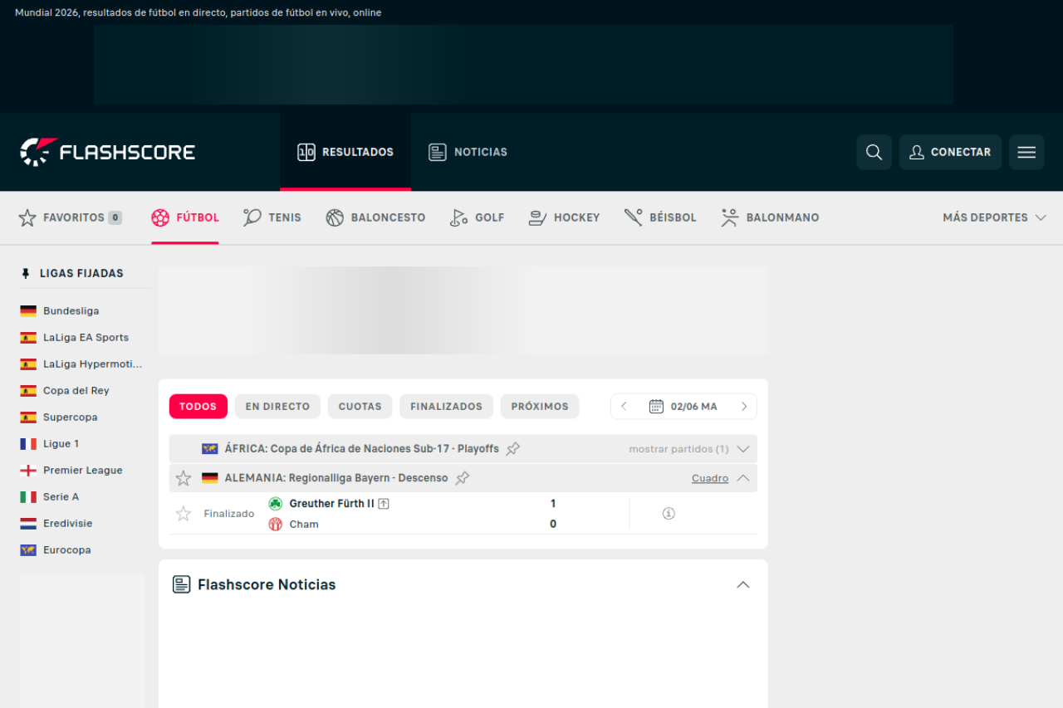The image size is (1063, 708).
Task: Click the Flashscore logo
Action: [108, 152]
